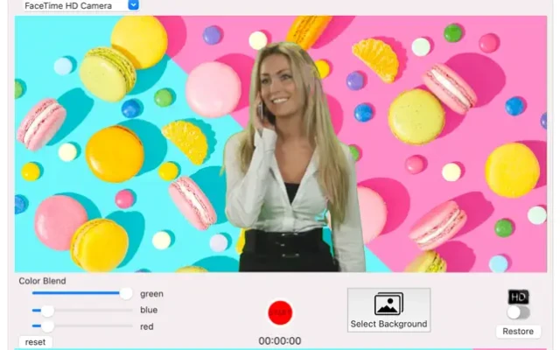Toggle the HD quality switch
This screenshot has width=560, height=350.
coord(518,312)
